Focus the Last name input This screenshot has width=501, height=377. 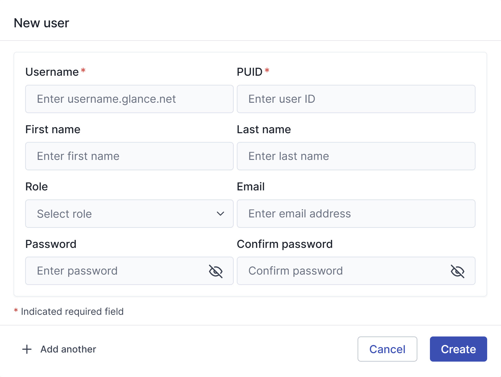[356, 156]
